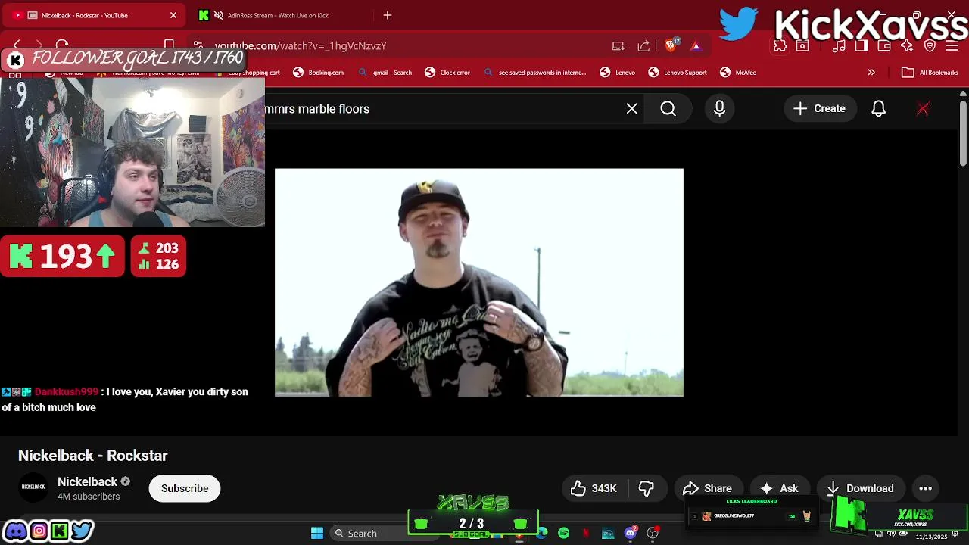Click the bookmark page icon
This screenshot has height=545, width=969.
click(x=170, y=45)
